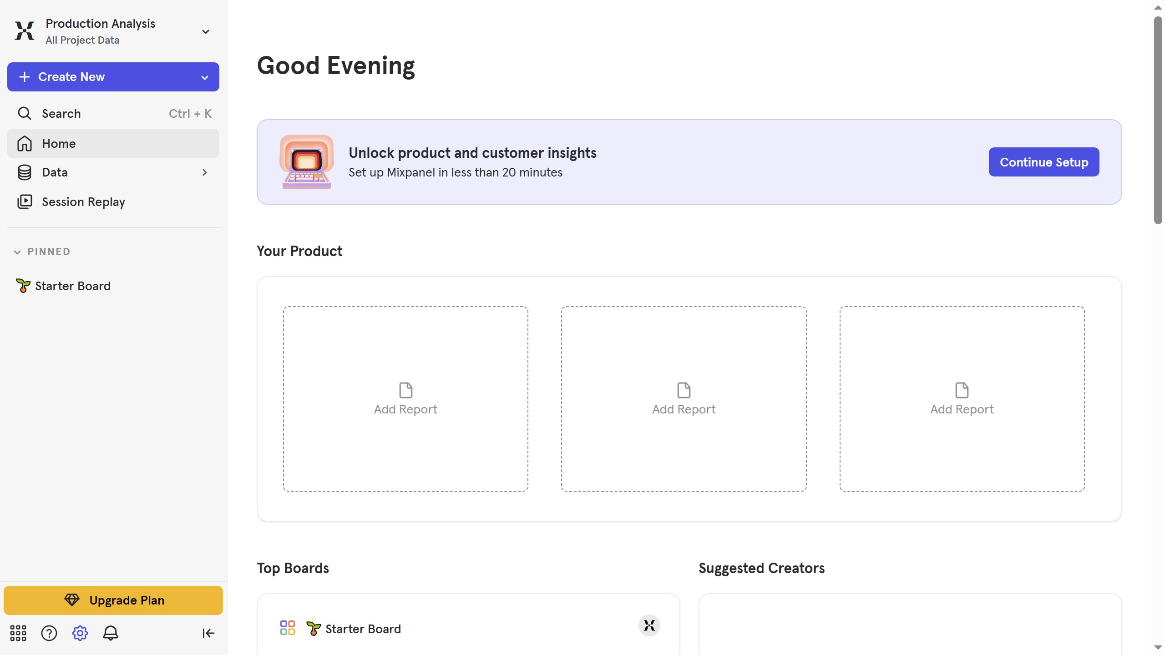Click the diamond icon in Upgrade Plan

(x=71, y=600)
